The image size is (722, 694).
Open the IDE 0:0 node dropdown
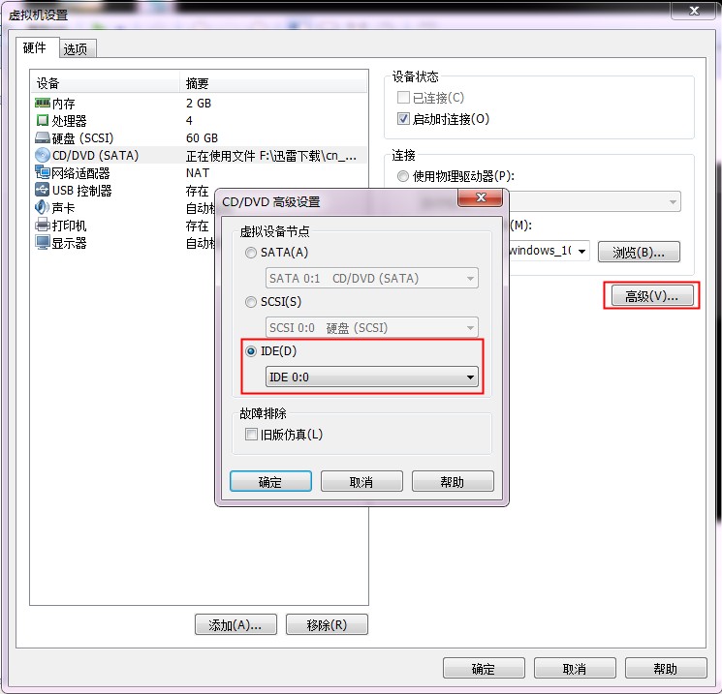click(371, 377)
